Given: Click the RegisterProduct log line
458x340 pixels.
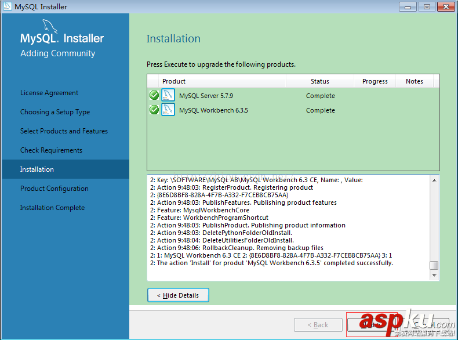Looking at the screenshot, I should pos(232,187).
